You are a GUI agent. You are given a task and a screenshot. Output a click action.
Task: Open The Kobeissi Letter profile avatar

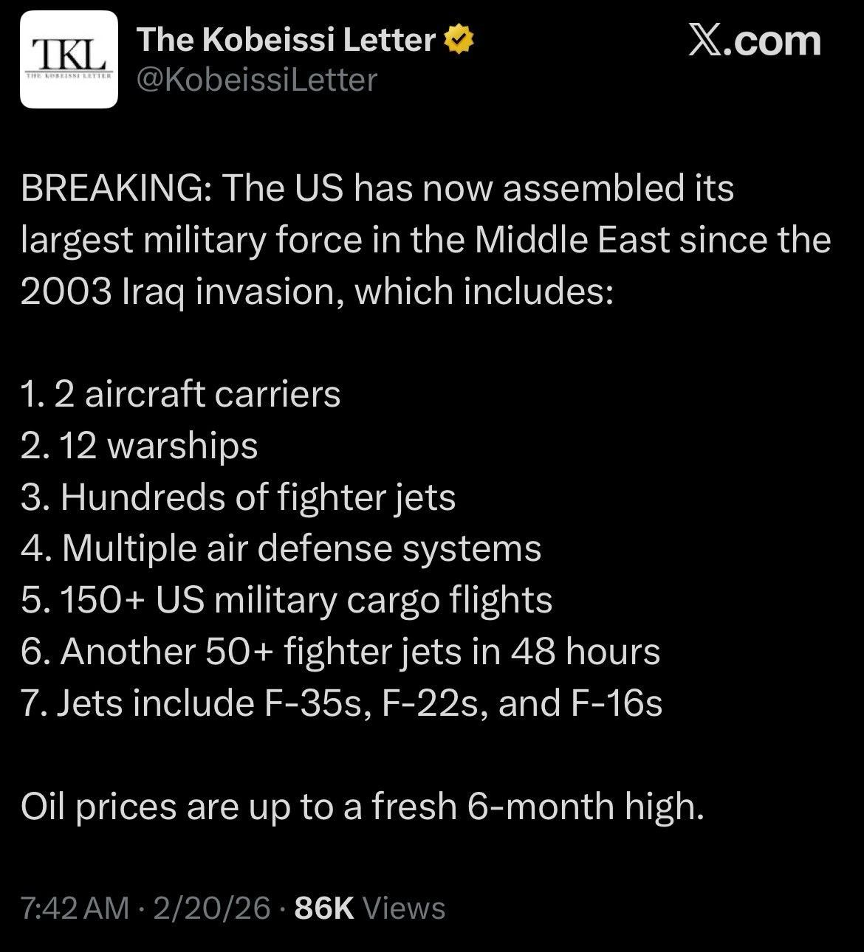tap(69, 60)
